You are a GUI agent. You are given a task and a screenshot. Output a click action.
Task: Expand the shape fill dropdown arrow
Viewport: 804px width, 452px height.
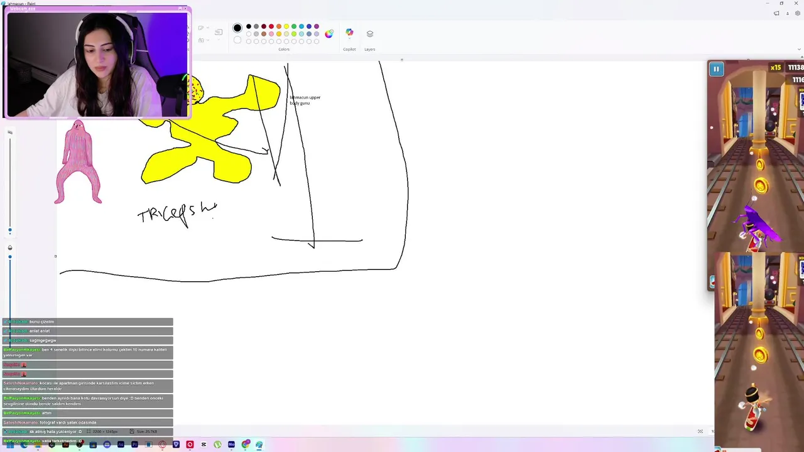(208, 40)
